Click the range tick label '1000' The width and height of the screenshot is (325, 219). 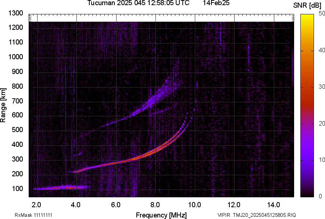[15, 57]
